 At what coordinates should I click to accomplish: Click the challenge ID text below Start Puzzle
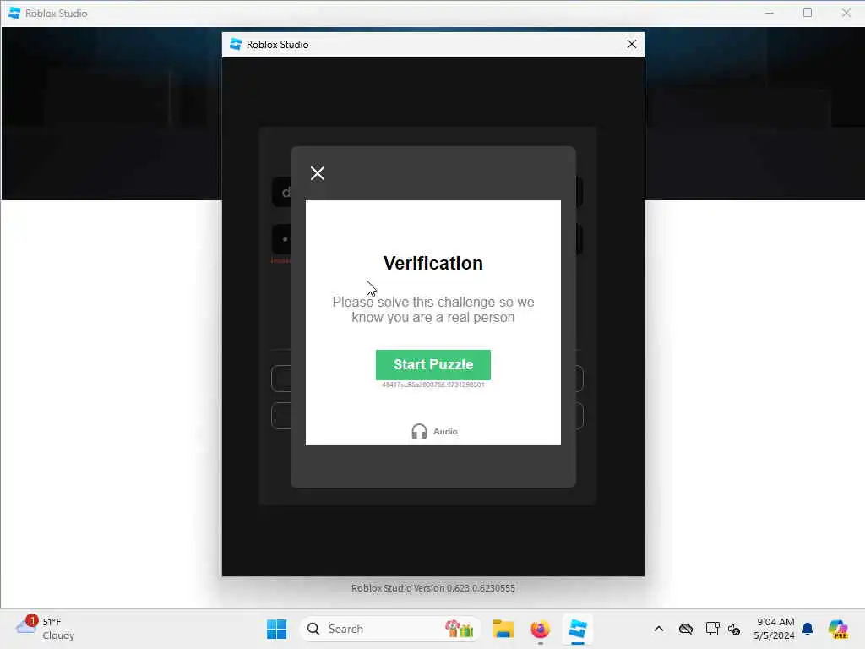433,384
